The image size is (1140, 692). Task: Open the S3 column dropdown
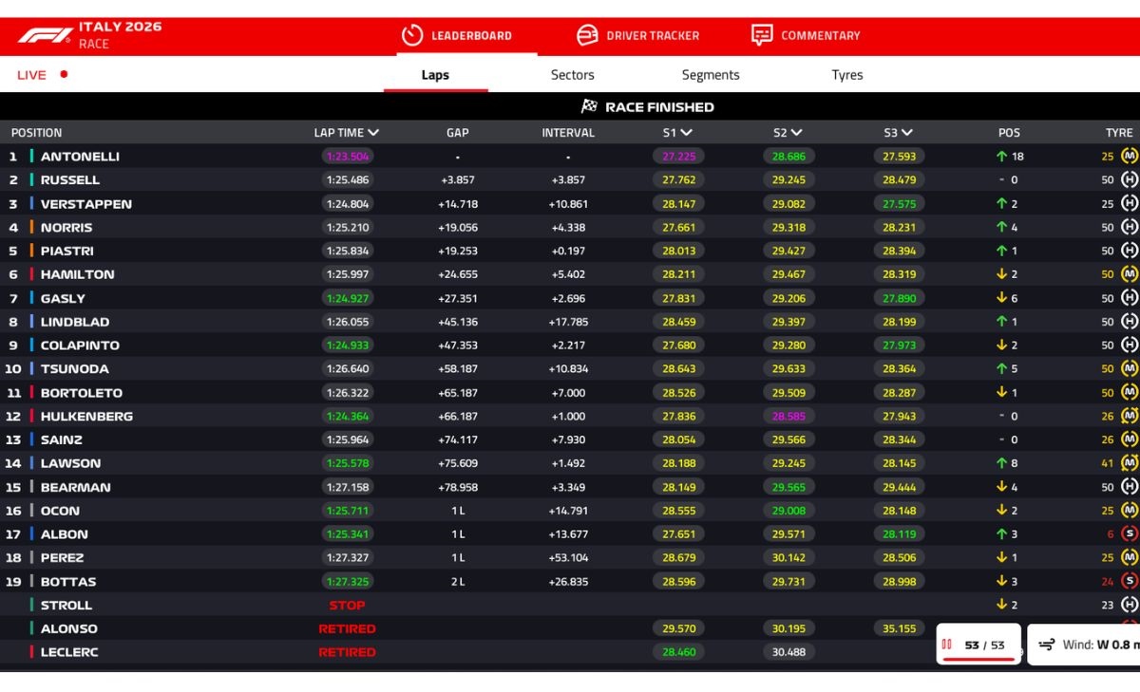click(906, 133)
